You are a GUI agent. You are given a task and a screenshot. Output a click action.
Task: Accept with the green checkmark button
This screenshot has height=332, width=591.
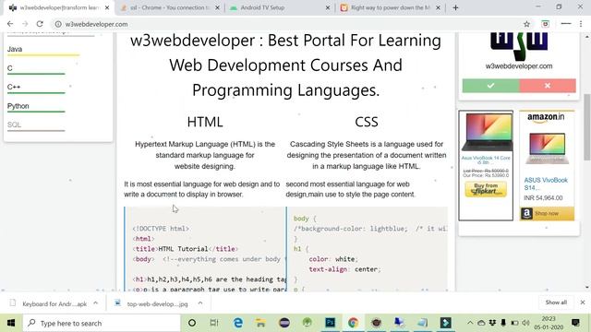[490, 86]
